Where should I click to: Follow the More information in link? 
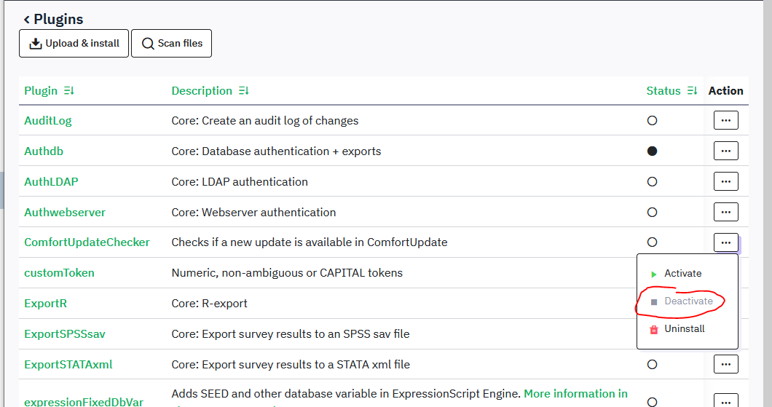tap(575, 394)
